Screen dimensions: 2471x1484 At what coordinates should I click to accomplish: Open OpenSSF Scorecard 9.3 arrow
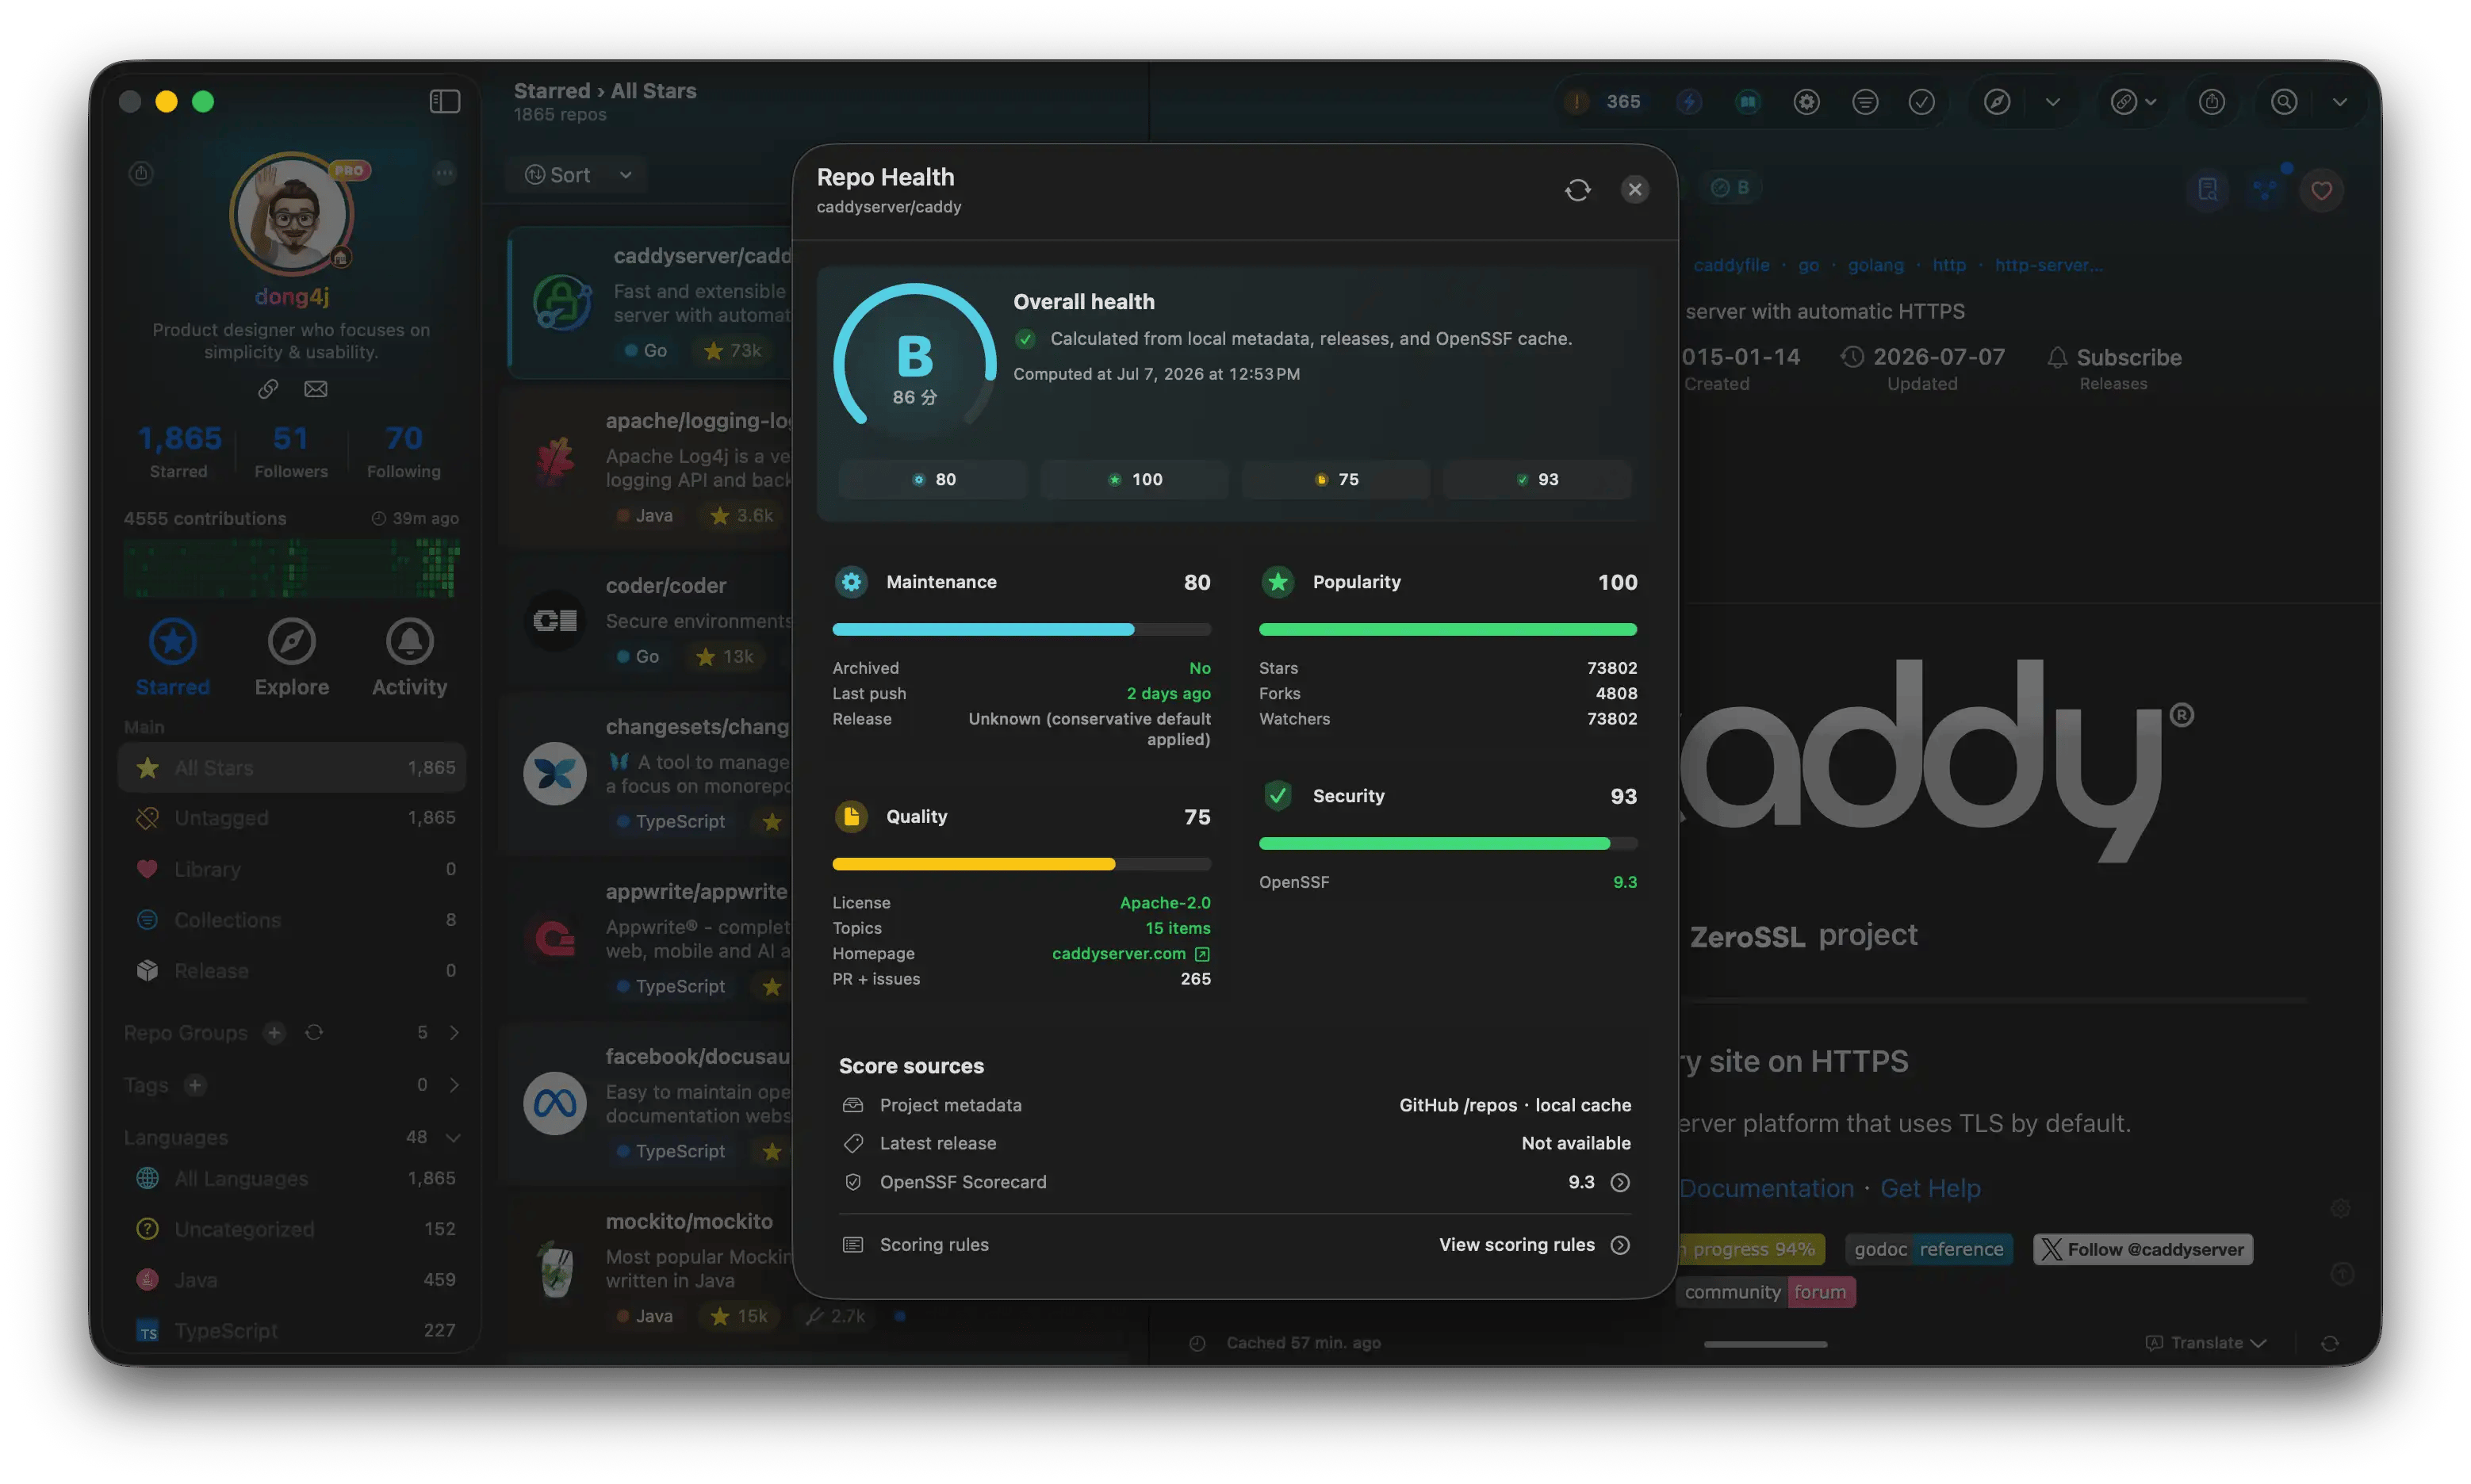pos(1619,1182)
